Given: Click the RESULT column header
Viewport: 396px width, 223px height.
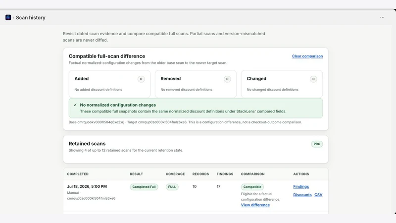Looking at the screenshot, I should tap(137, 174).
